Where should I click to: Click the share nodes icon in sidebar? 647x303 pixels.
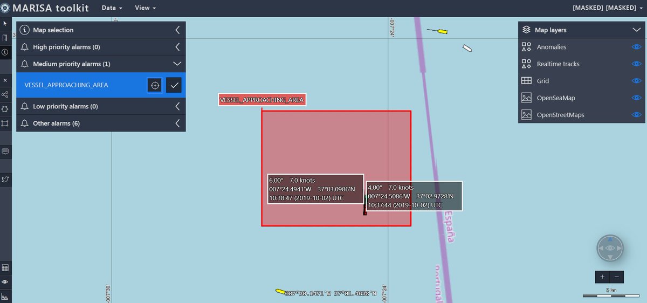coord(5,94)
